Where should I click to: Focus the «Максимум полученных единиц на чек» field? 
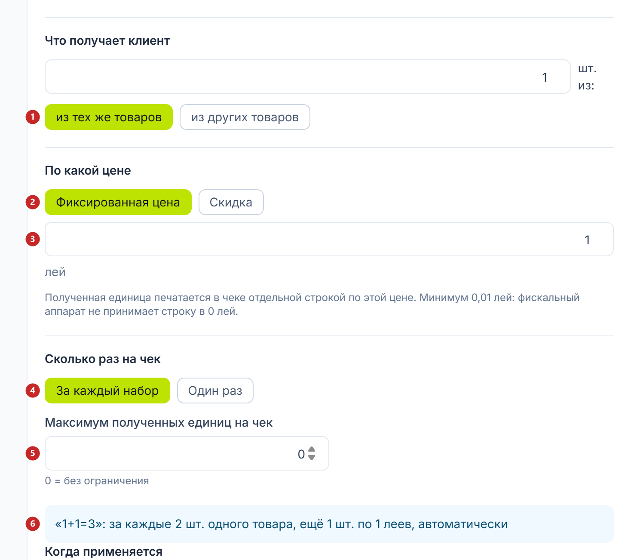click(187, 453)
